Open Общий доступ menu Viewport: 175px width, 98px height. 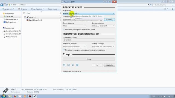click(37, 9)
